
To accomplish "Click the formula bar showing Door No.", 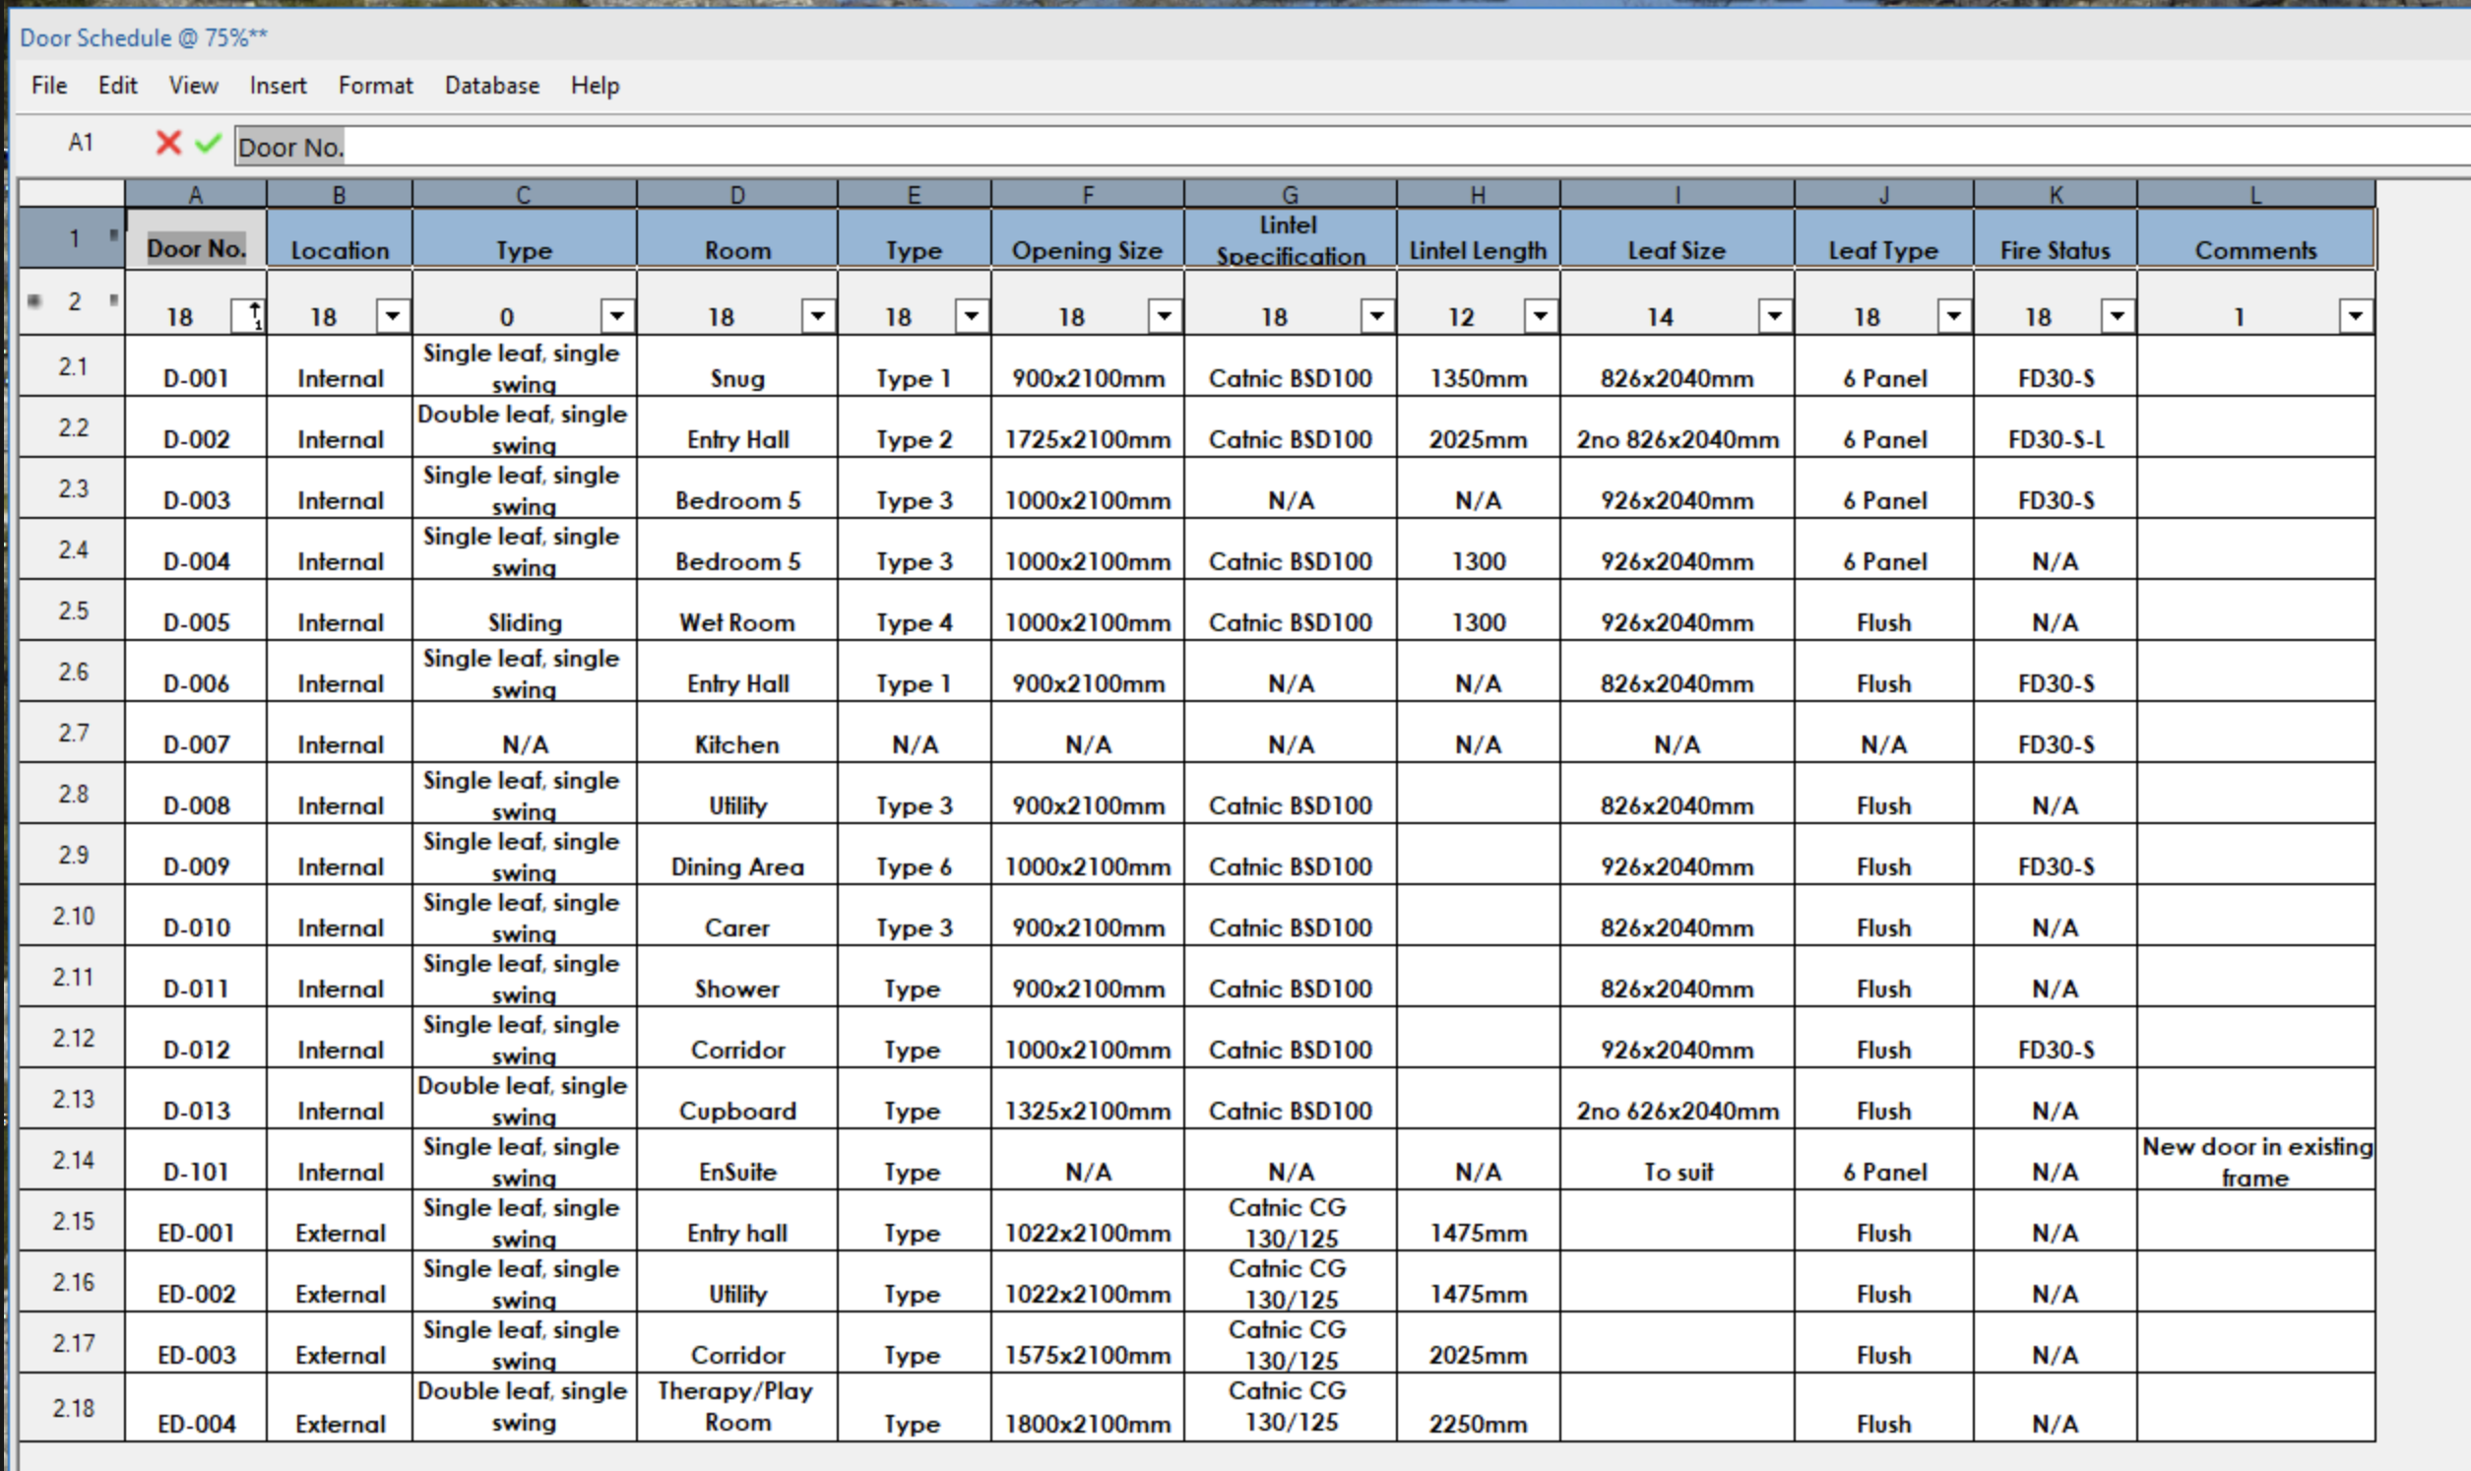I will [x=292, y=148].
